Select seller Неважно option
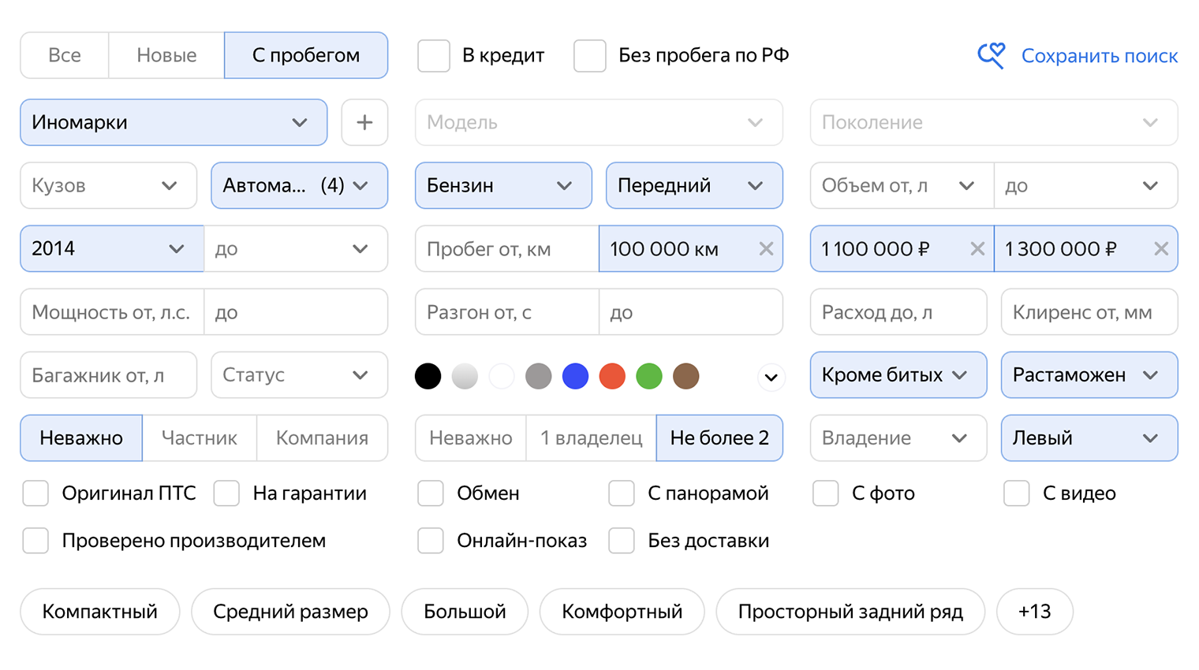Image resolution: width=1199 pixels, height=670 pixels. tap(81, 438)
